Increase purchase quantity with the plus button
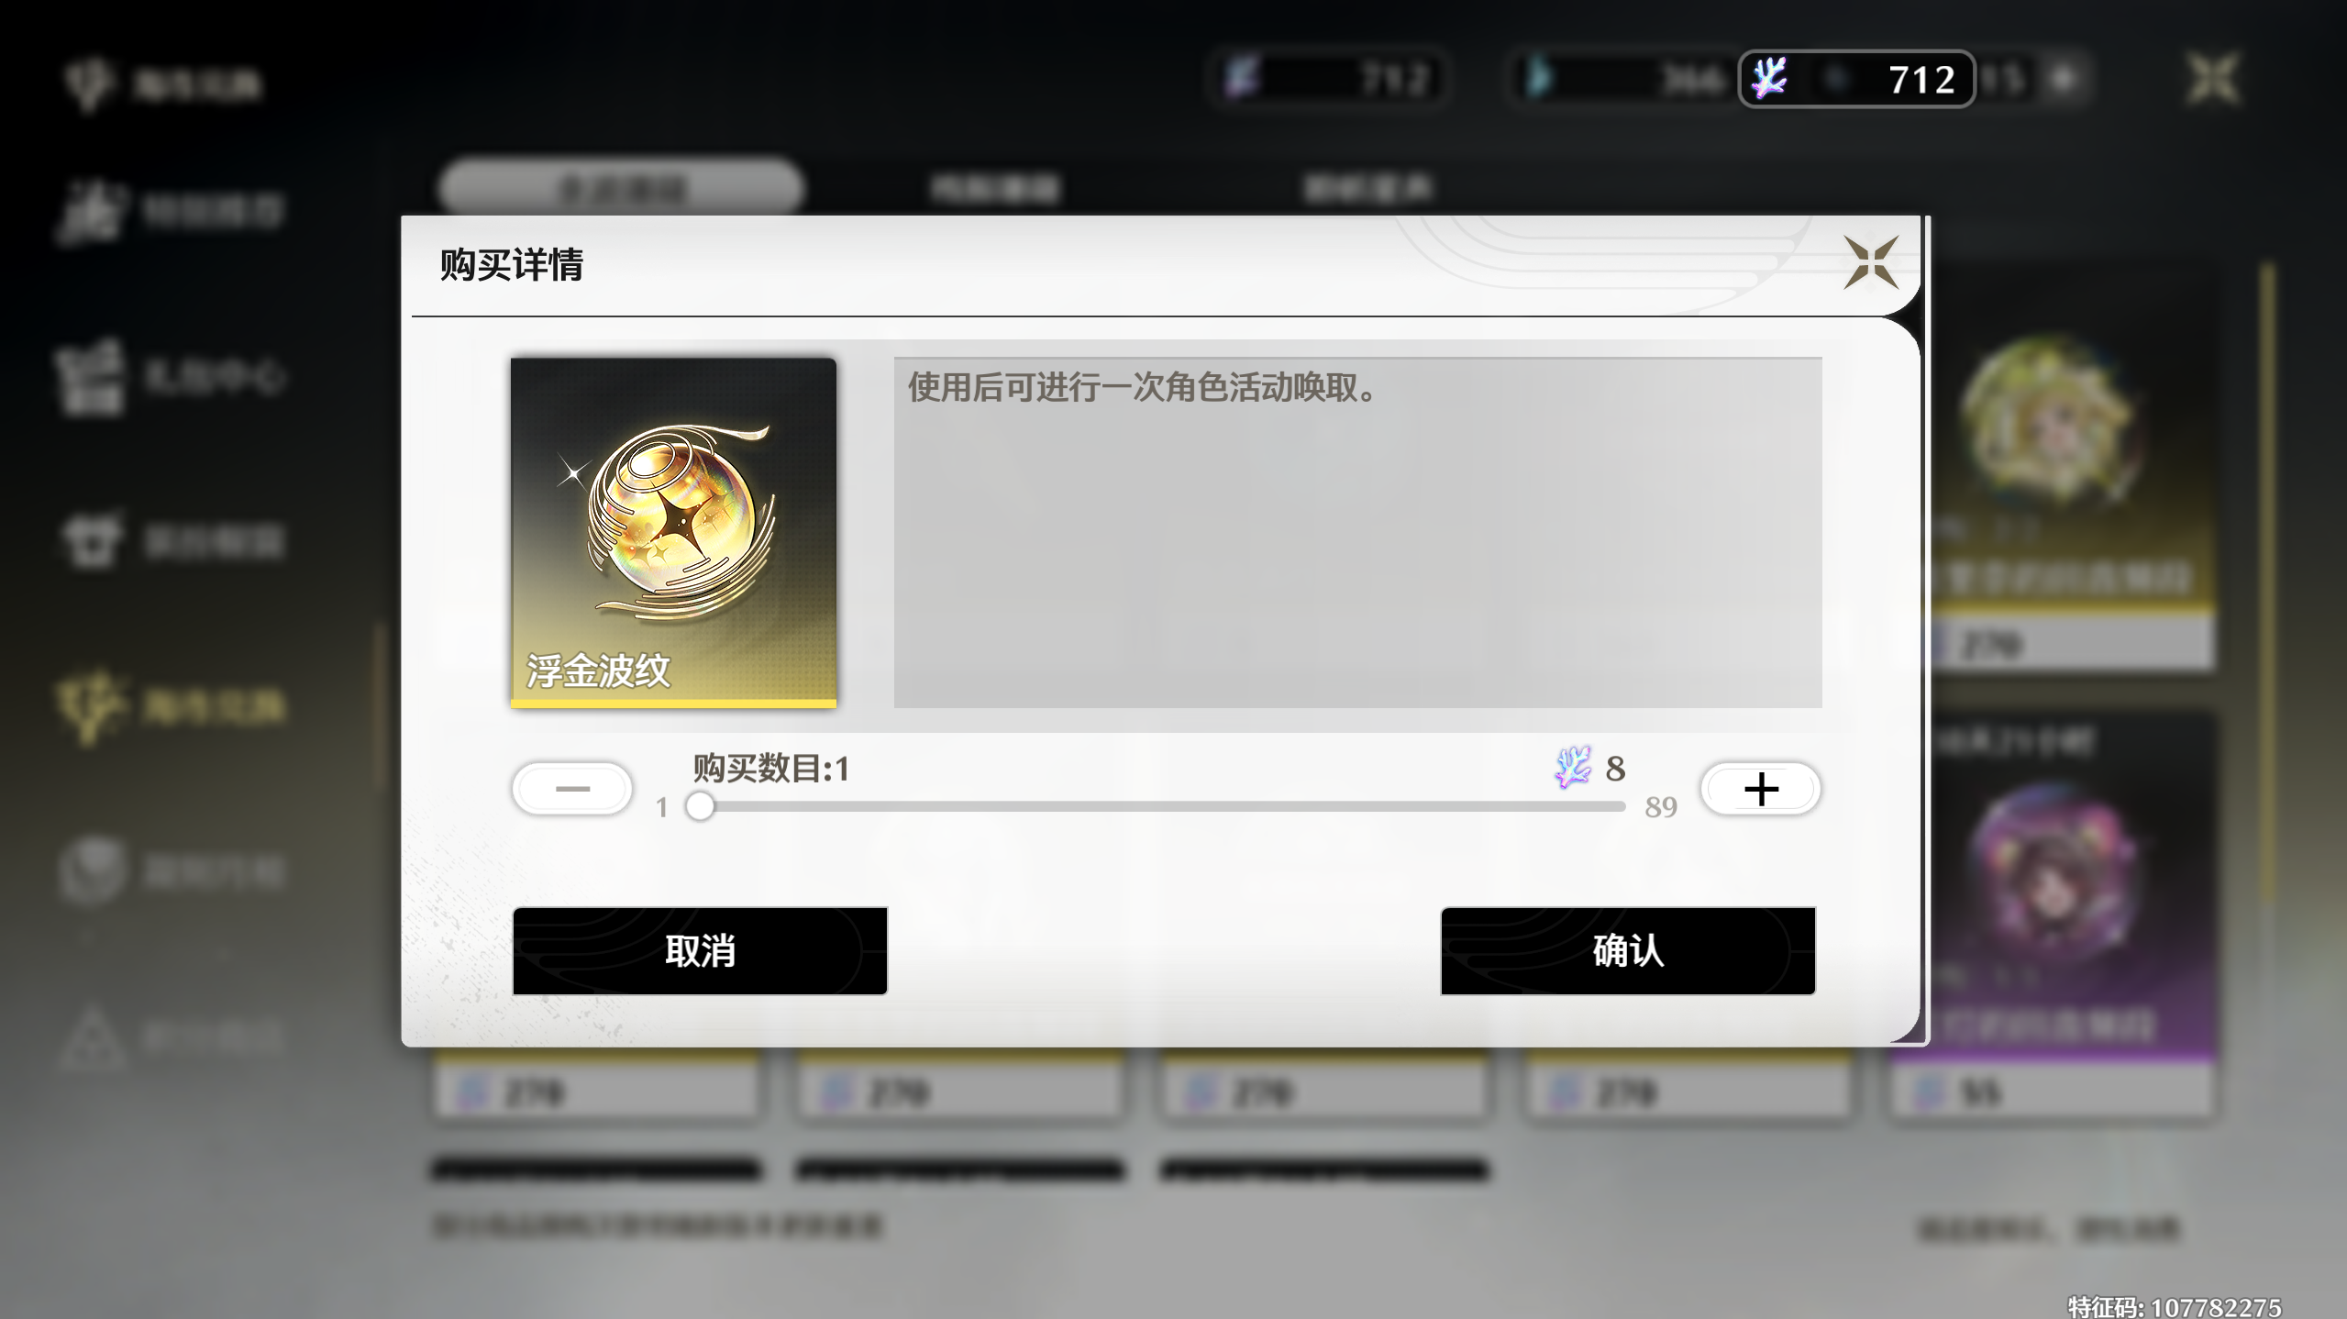 [x=1761, y=789]
